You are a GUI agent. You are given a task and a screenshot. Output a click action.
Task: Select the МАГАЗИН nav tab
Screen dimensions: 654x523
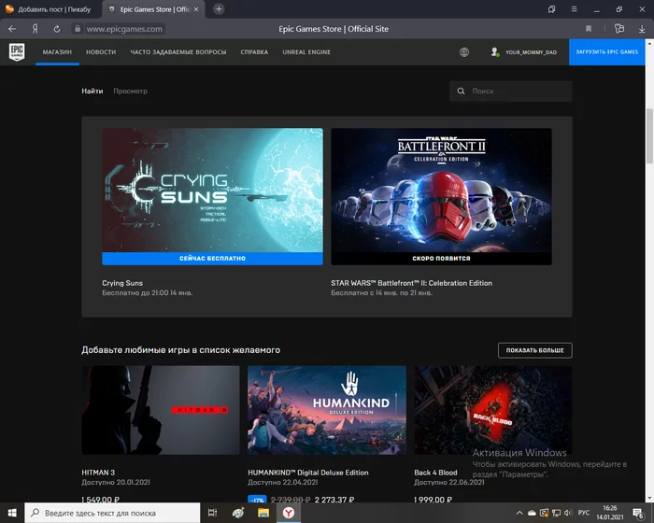click(x=57, y=52)
